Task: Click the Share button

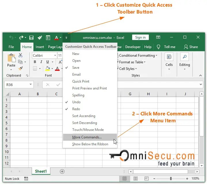Action: pyautogui.click(x=191, y=47)
